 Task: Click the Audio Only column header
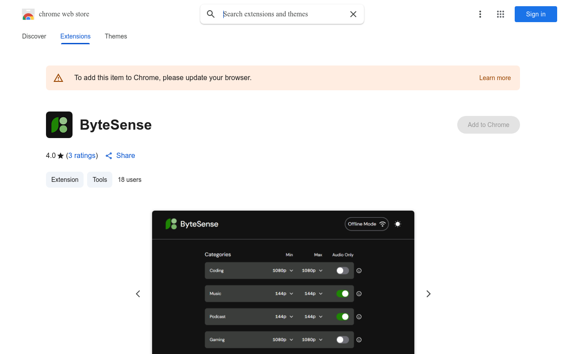[x=343, y=255]
